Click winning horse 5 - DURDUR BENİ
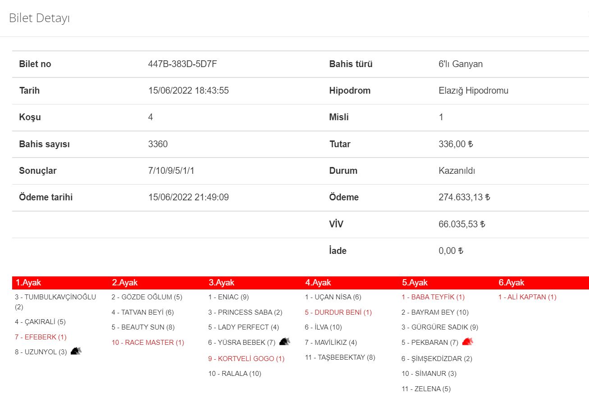 click(338, 312)
